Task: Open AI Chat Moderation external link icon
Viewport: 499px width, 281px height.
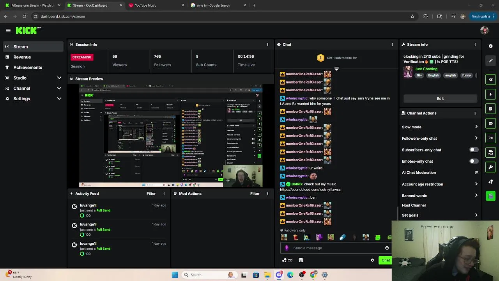Action: (476, 173)
